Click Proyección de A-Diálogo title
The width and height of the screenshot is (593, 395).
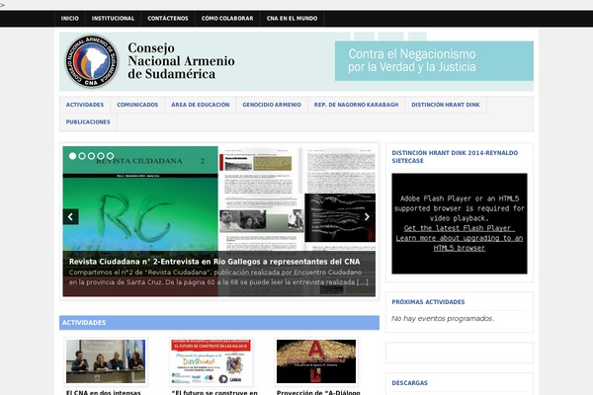click(x=318, y=392)
